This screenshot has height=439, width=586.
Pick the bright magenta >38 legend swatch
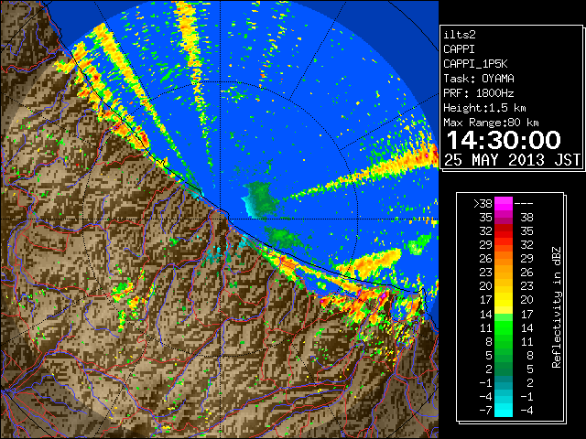click(504, 204)
